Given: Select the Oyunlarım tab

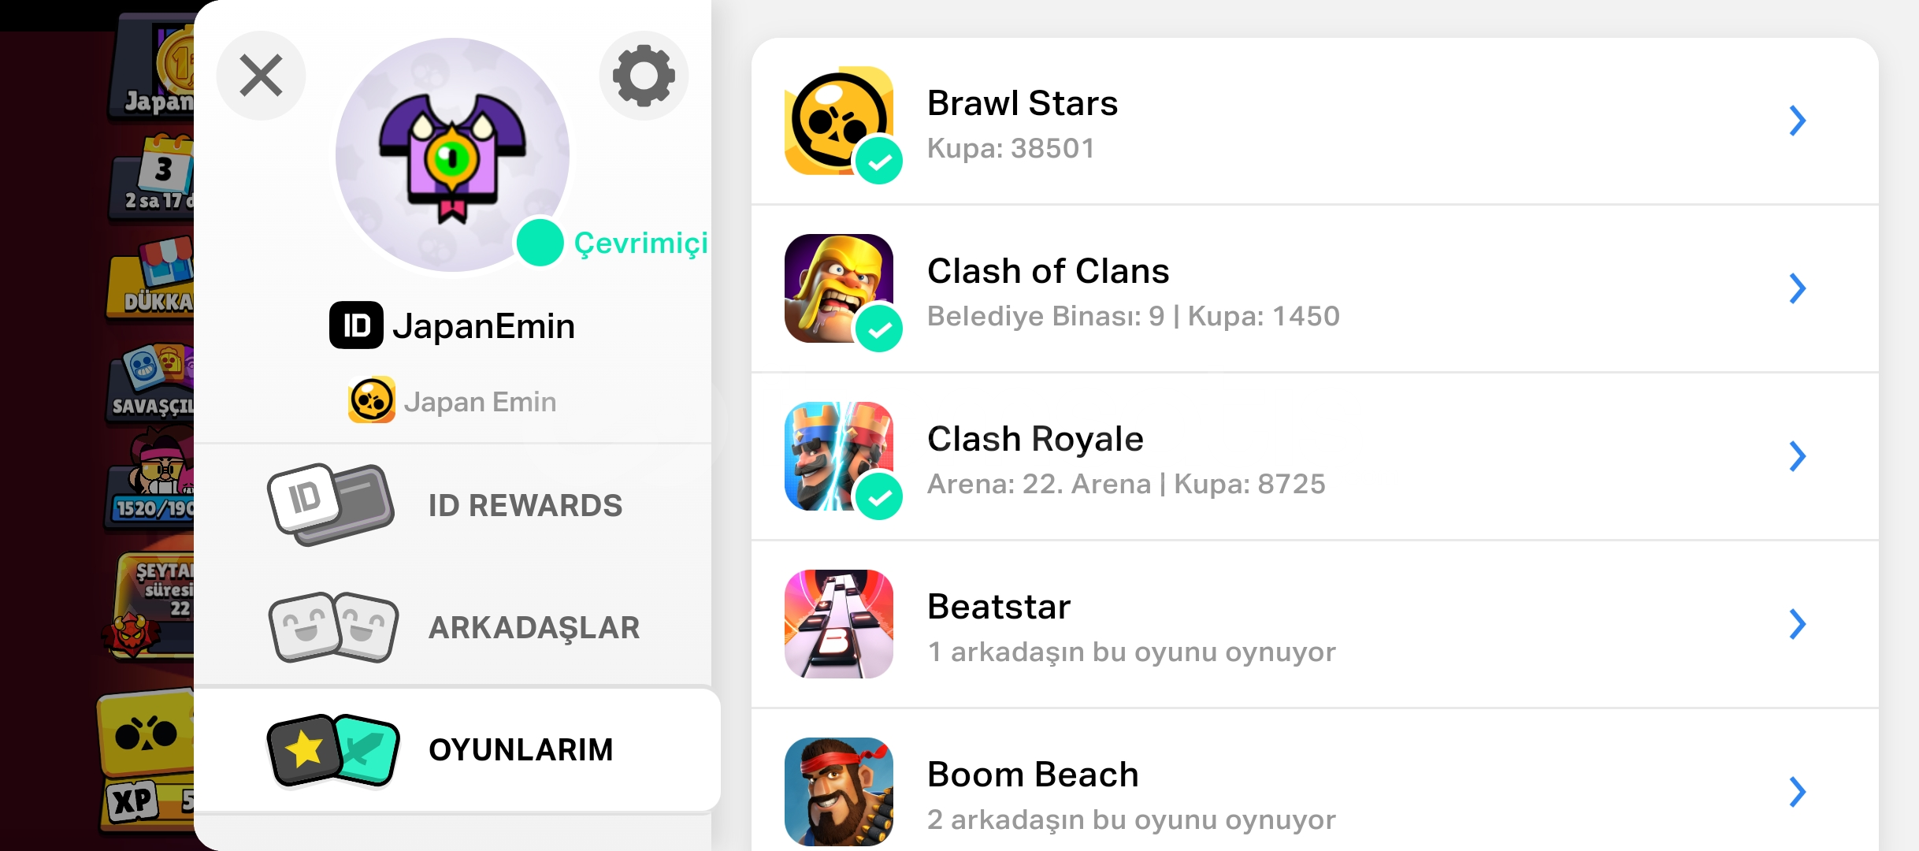Looking at the screenshot, I should (457, 749).
